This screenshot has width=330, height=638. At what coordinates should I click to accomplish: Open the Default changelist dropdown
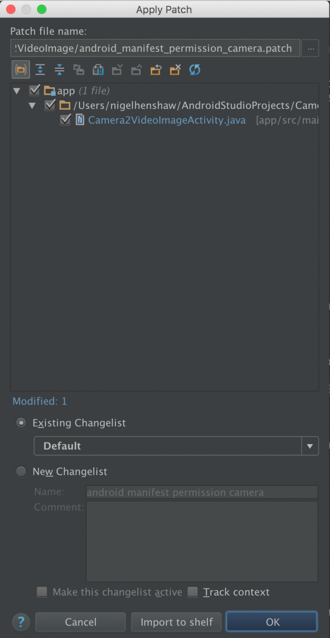(176, 446)
